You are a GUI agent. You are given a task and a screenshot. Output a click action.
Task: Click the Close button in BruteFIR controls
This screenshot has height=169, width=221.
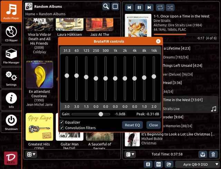point(153,125)
